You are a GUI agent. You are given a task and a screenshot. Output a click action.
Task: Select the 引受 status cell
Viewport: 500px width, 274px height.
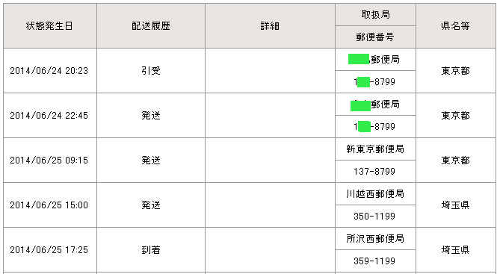click(151, 71)
